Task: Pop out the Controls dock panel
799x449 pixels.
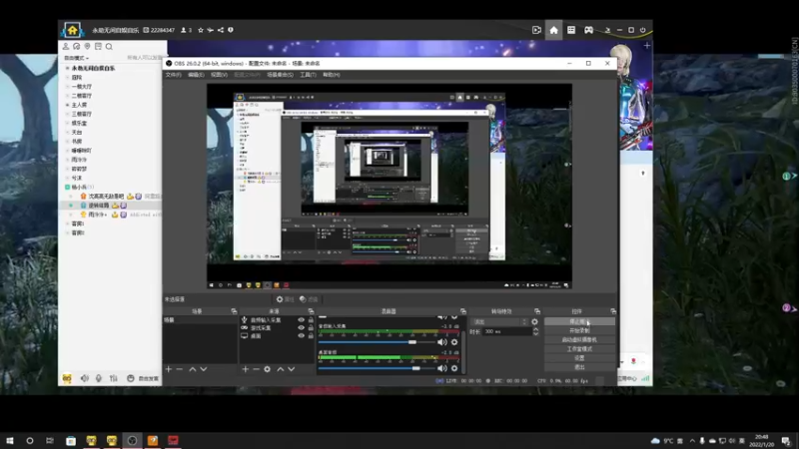Action: point(613,311)
